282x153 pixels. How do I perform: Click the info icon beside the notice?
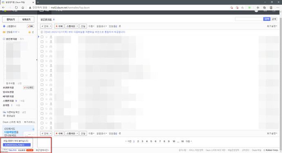coord(42,32)
